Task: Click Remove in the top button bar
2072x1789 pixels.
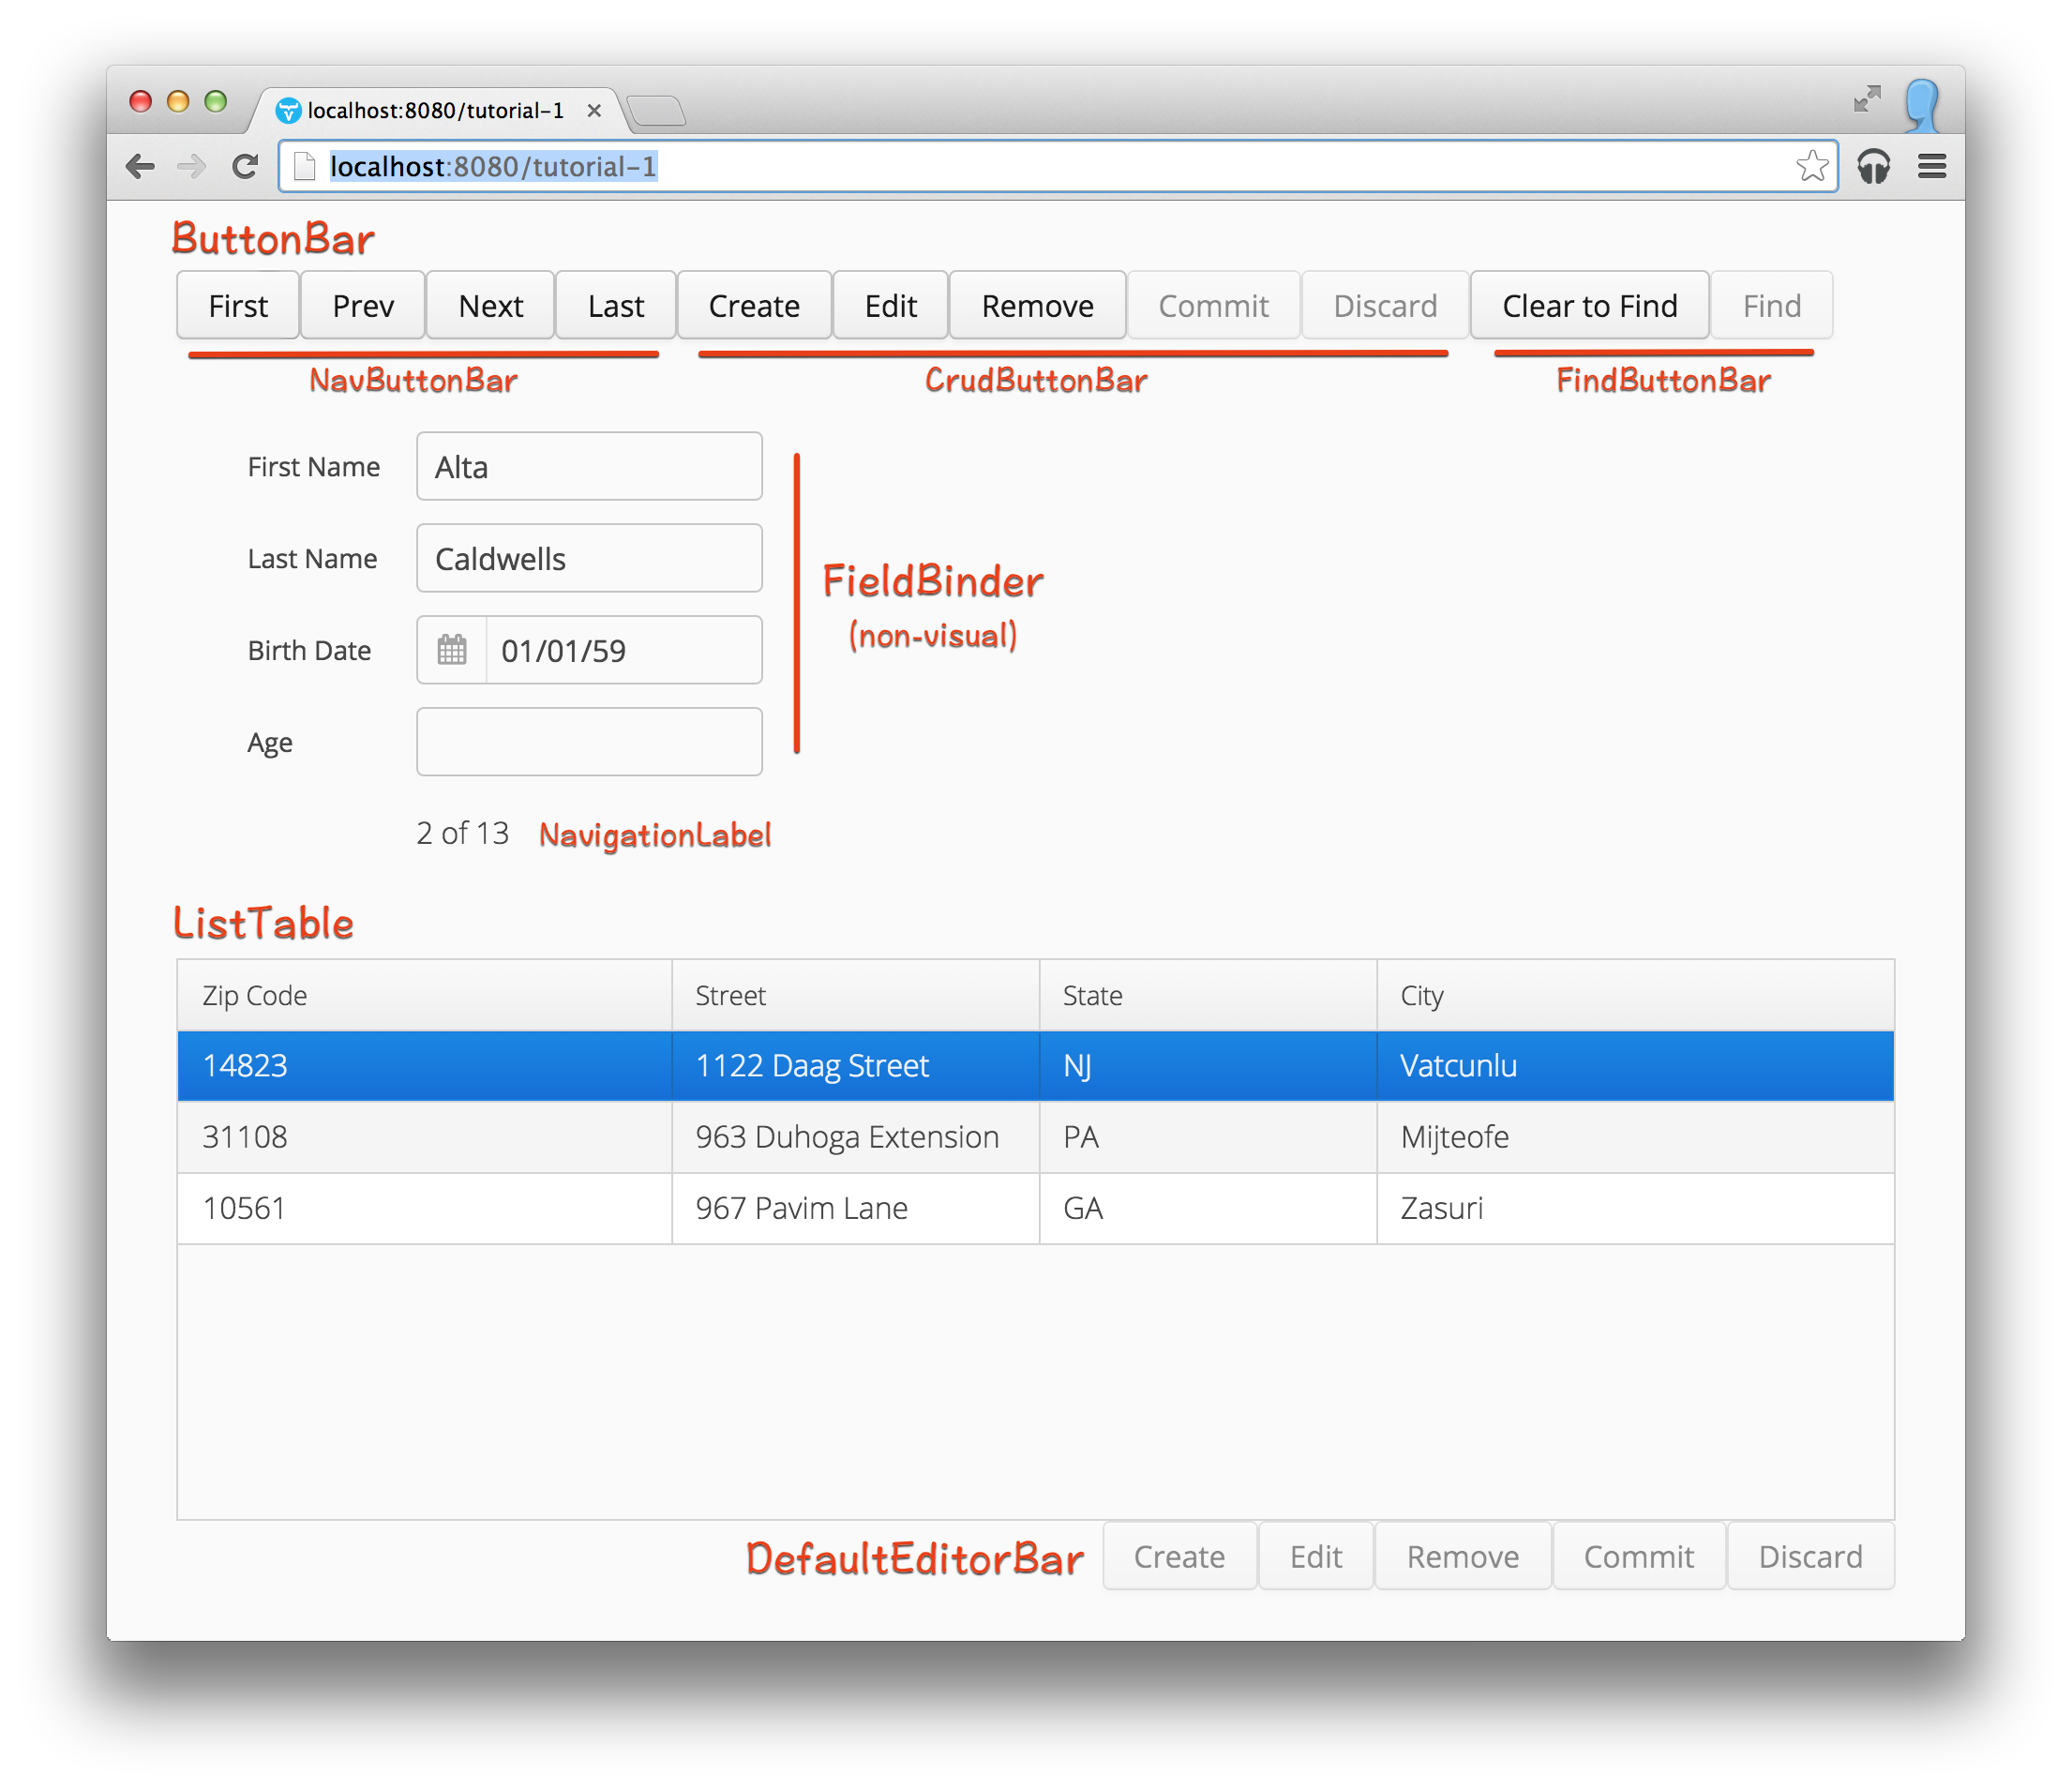Action: pos(1038,305)
